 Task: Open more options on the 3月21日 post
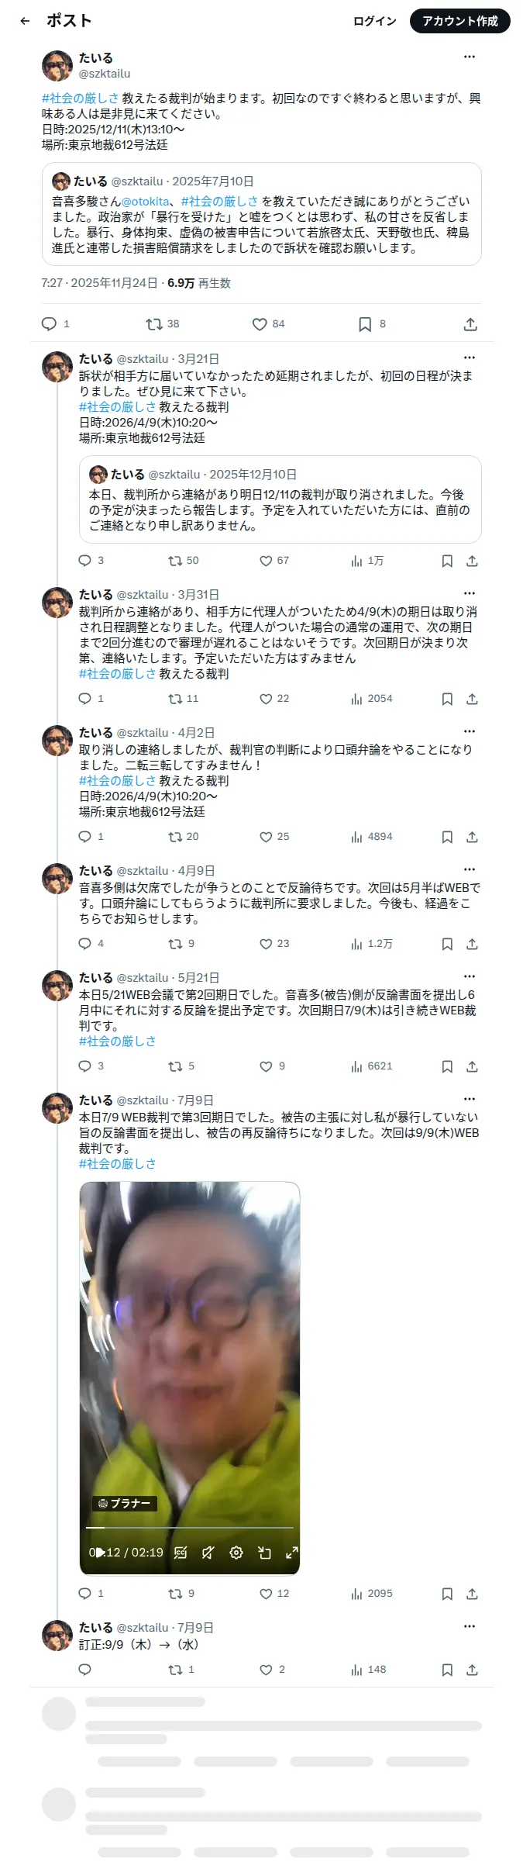470,358
